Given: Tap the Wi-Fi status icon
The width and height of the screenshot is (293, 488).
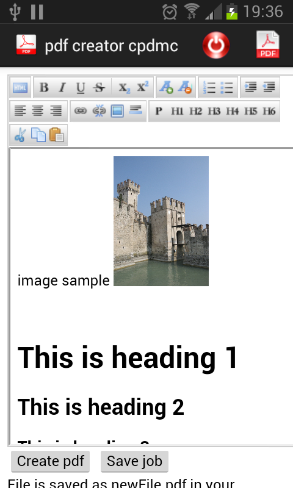Looking at the screenshot, I should [x=192, y=11].
